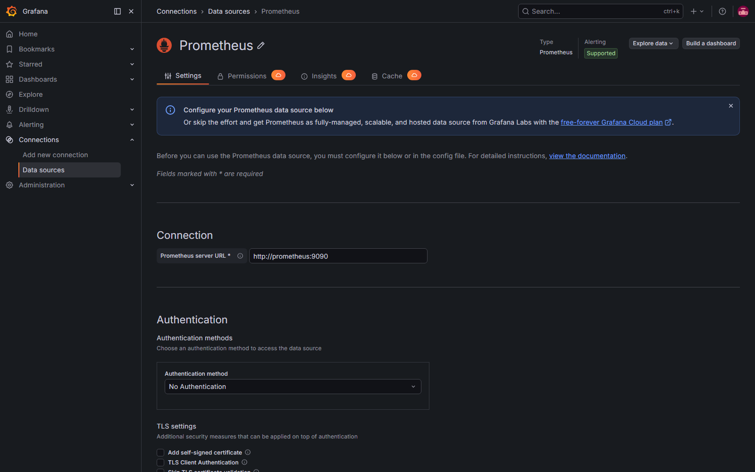Click the Connections icon in the sidebar
Screen dimensions: 755x472
[9, 140]
